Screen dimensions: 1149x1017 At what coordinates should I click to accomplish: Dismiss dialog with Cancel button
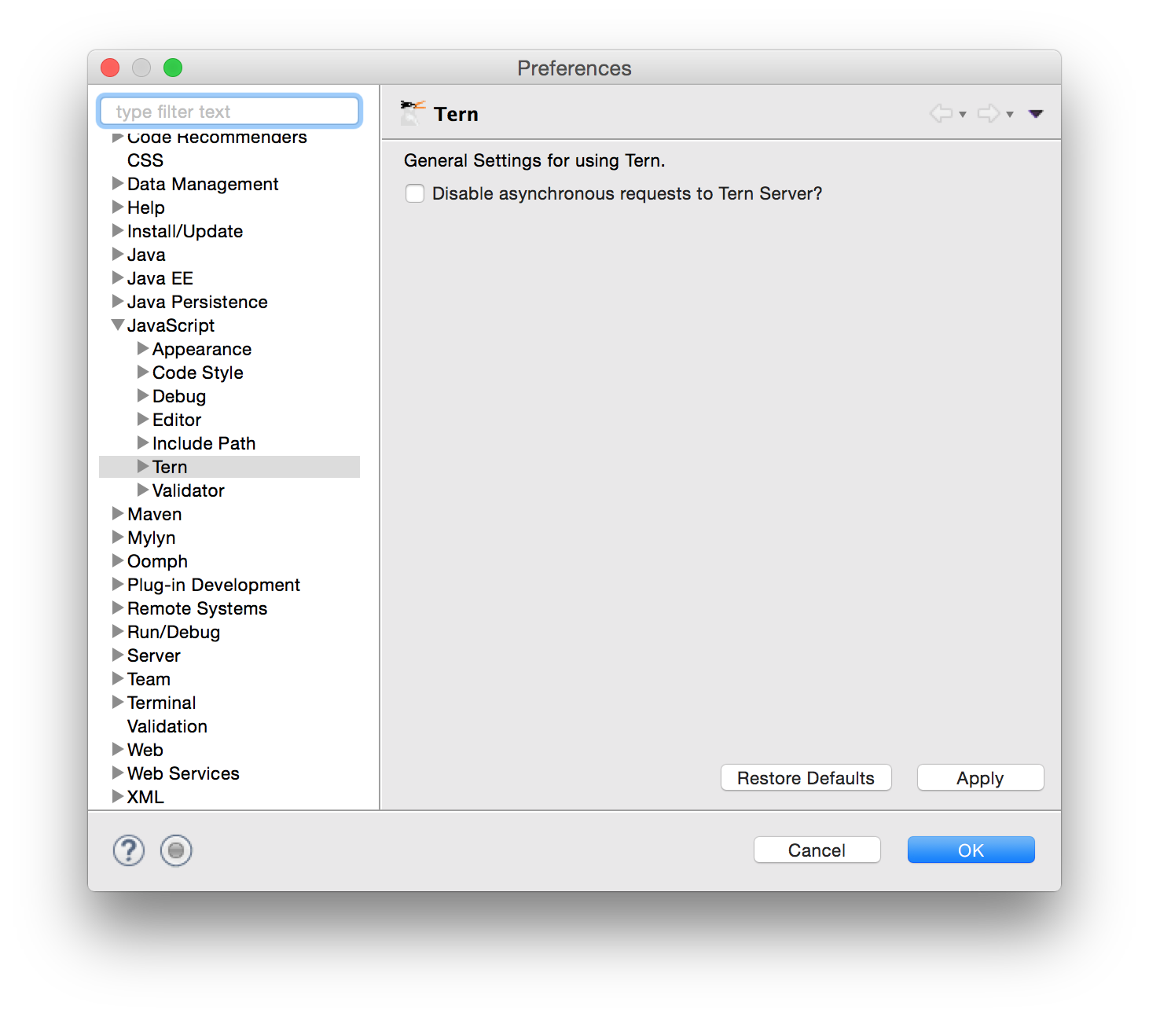(817, 850)
